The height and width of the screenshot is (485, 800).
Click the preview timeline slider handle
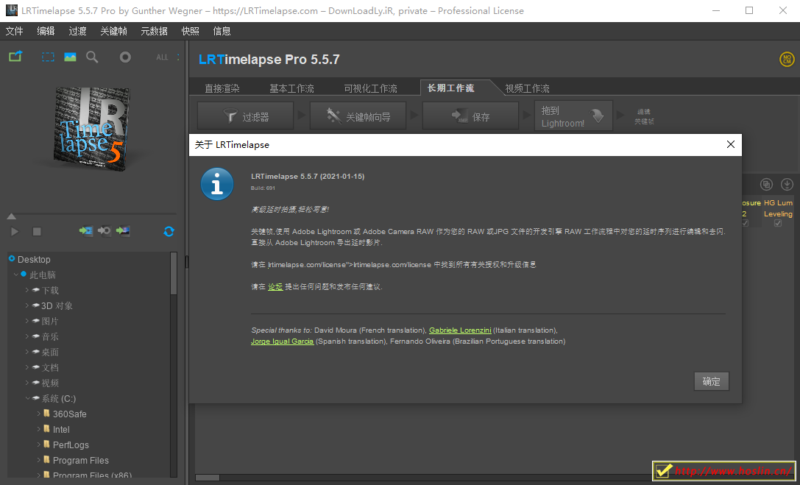pyautogui.click(x=11, y=216)
